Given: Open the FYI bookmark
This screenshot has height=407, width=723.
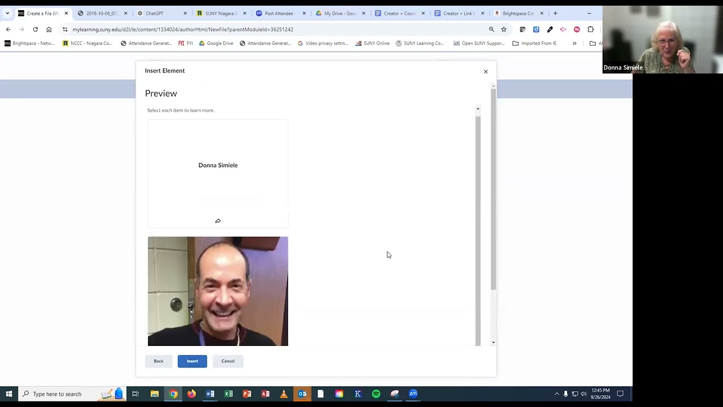Looking at the screenshot, I should pos(185,43).
